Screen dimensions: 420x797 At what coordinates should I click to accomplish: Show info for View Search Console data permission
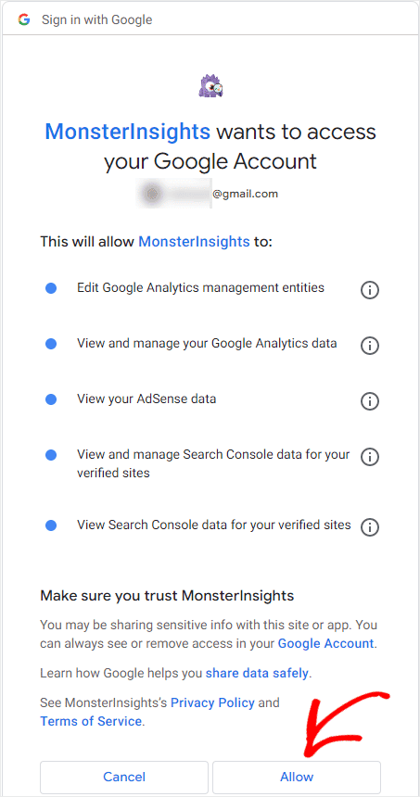click(370, 527)
